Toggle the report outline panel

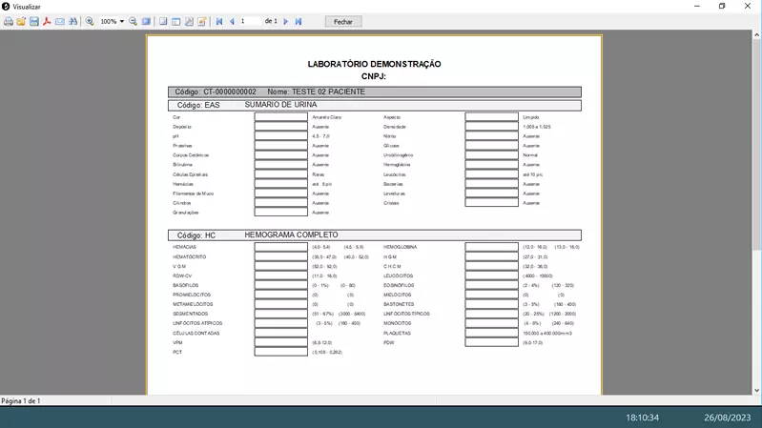pos(163,21)
